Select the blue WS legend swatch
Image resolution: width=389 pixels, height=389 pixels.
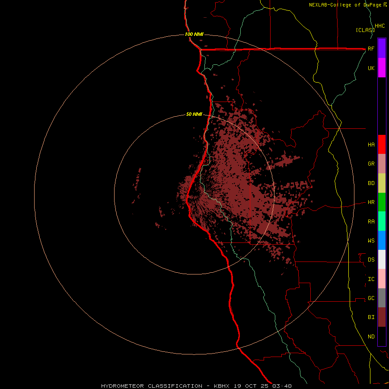click(382, 240)
